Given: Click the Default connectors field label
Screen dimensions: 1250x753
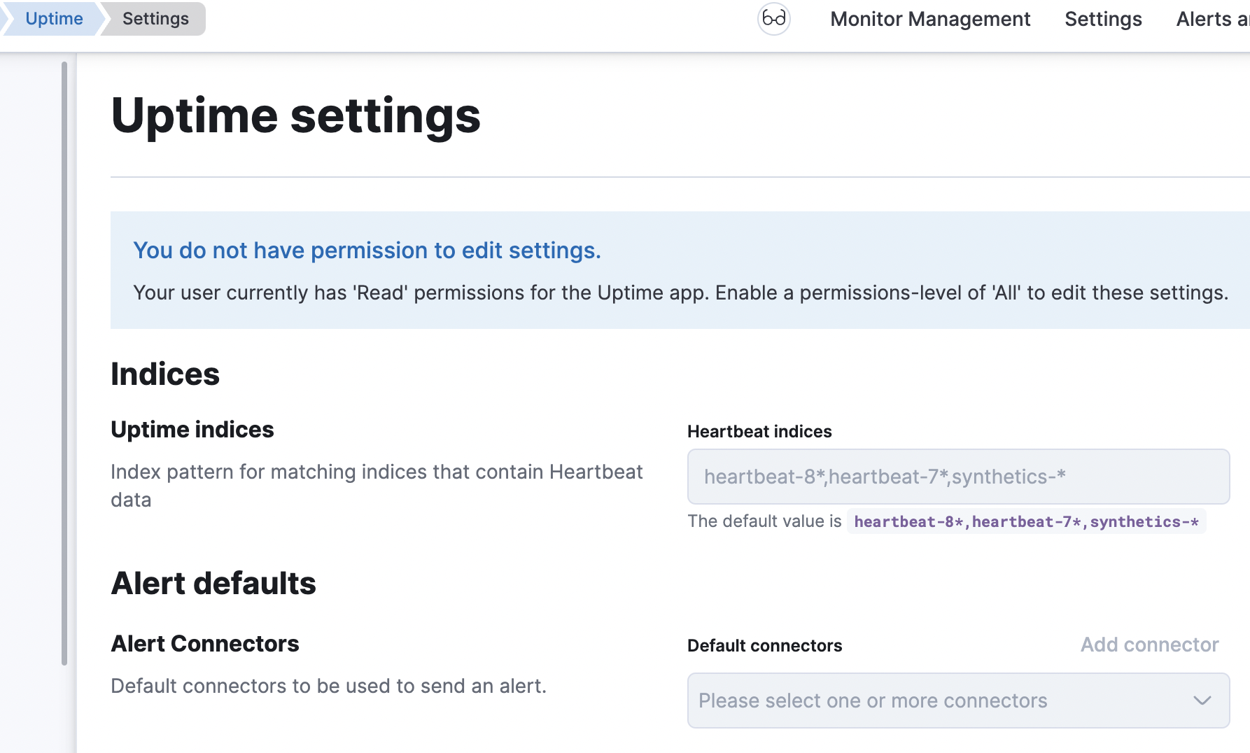Looking at the screenshot, I should tap(764, 646).
